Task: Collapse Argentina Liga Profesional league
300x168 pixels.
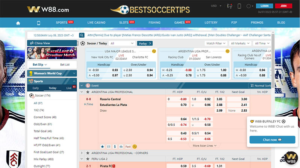Action: pyautogui.click(x=82, y=92)
